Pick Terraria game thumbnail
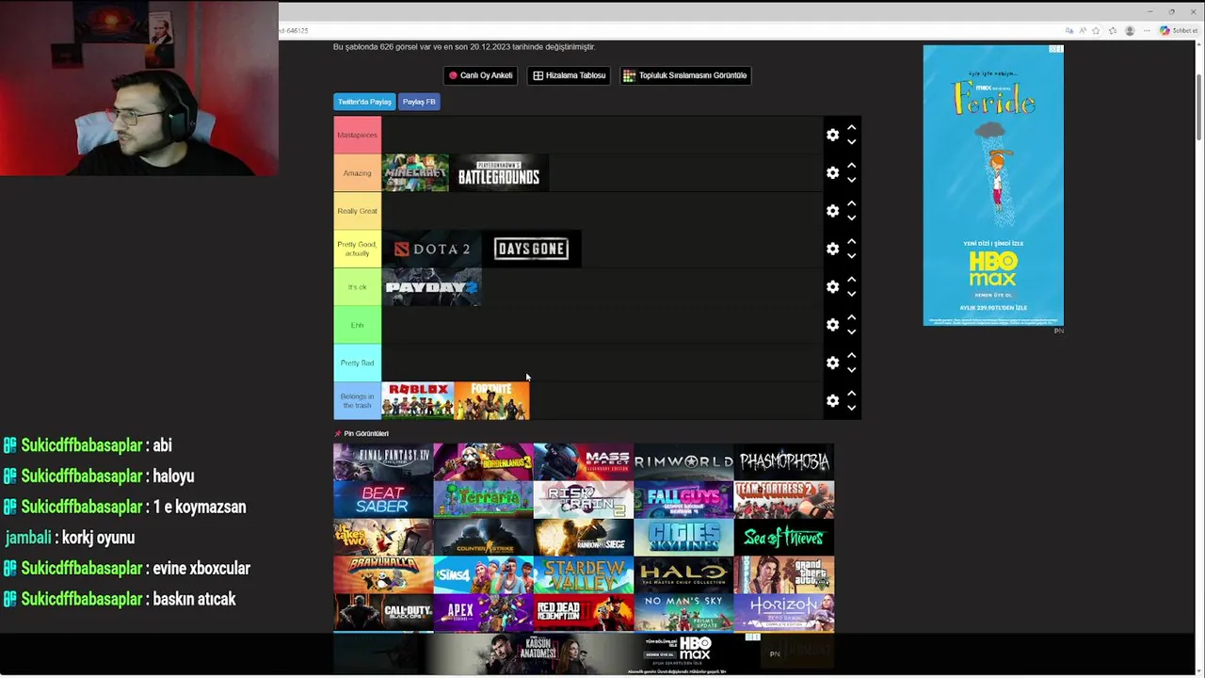Image resolution: width=1205 pixels, height=678 pixels. tap(483, 500)
